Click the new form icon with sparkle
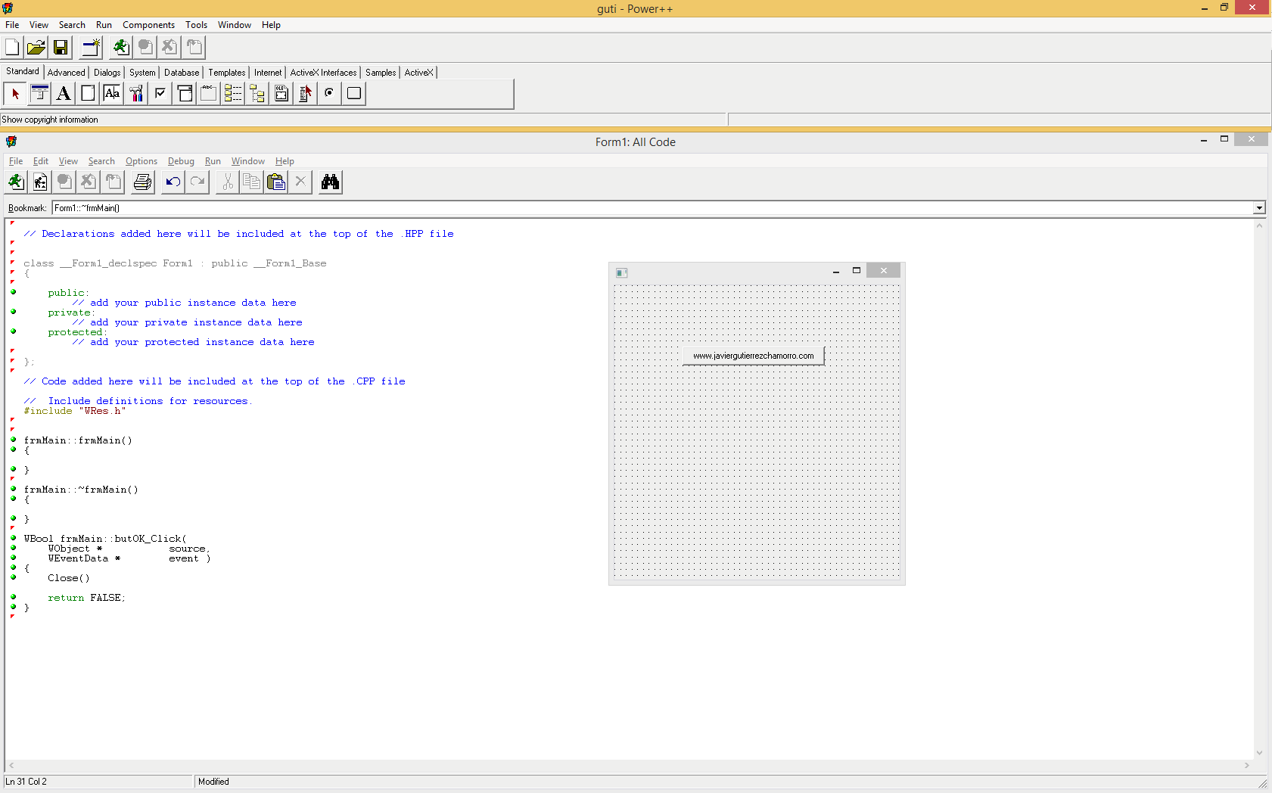The width and height of the screenshot is (1272, 793). click(x=92, y=48)
